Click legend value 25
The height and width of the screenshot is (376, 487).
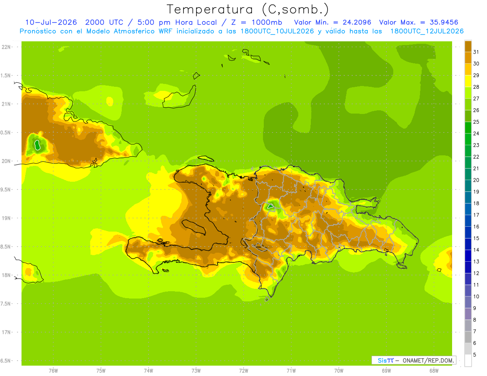point(476,121)
